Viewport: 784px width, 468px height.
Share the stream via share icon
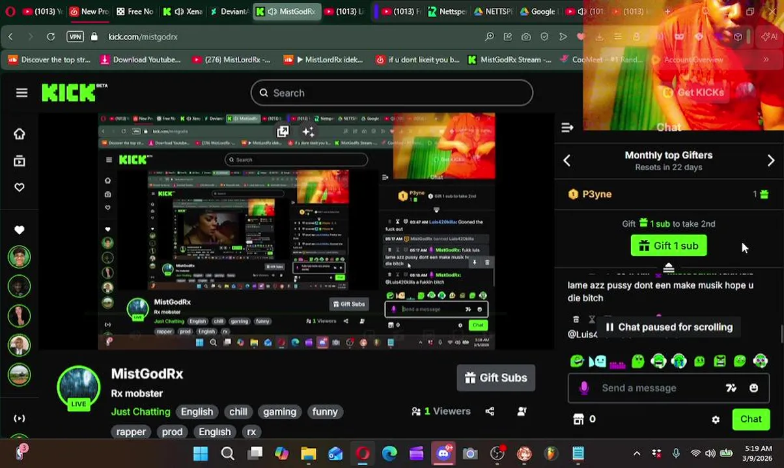click(x=490, y=411)
